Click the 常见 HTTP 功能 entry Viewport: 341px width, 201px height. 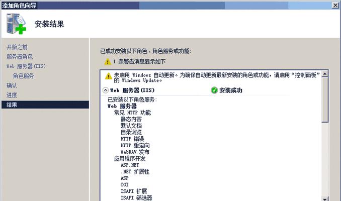132,113
